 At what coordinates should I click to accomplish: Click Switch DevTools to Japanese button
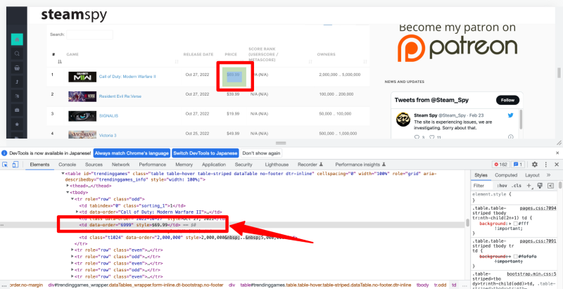pos(205,153)
